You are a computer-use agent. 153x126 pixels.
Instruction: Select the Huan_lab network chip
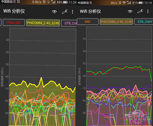coord(14,23)
